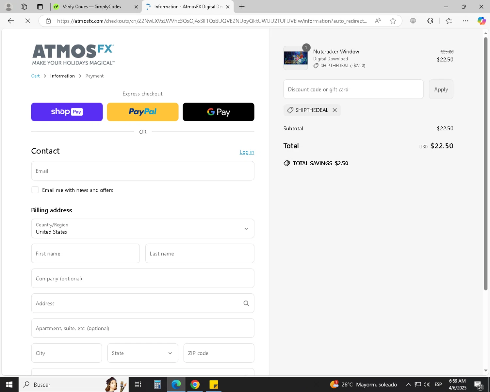Open the Read aloud icon

378,21
